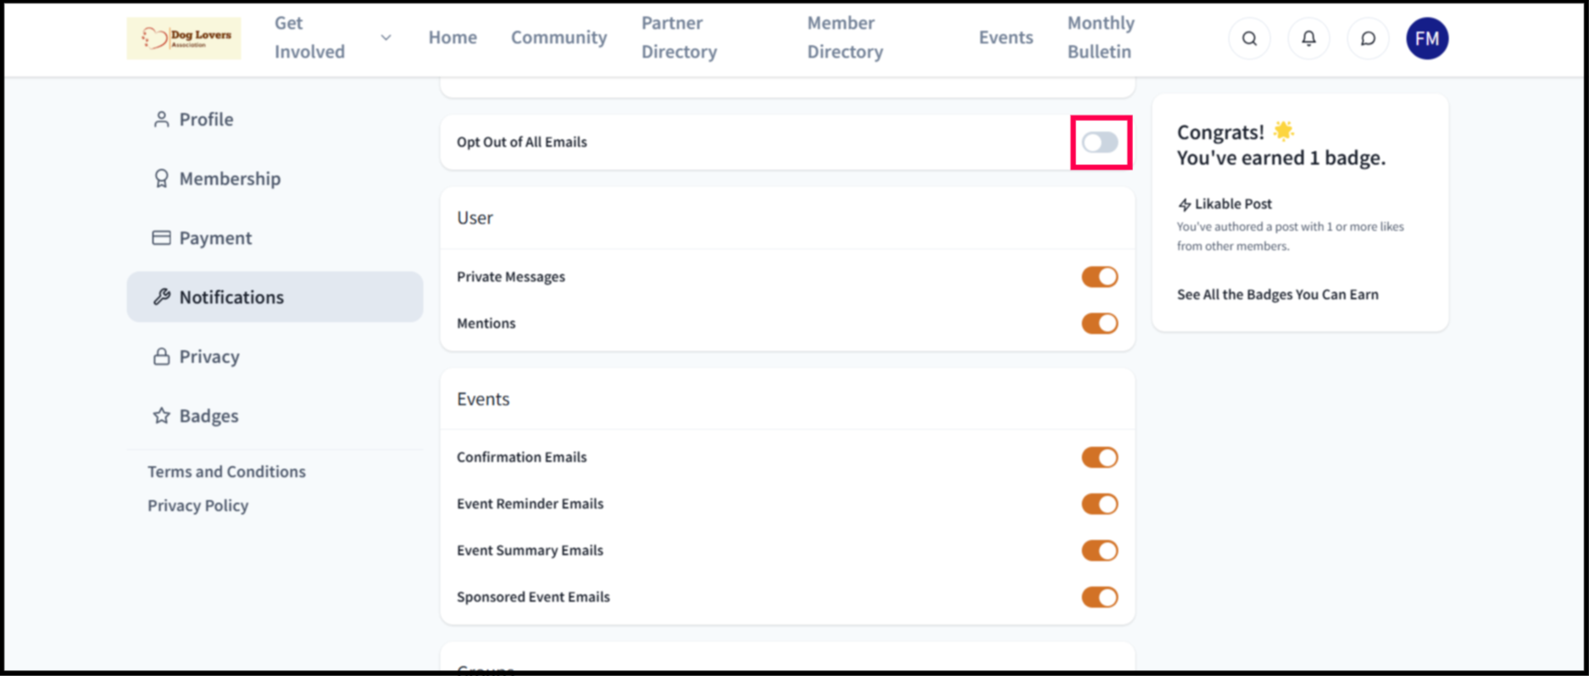Click the Sponsored Event Emails label
The height and width of the screenshot is (676, 1589).
[533, 597]
